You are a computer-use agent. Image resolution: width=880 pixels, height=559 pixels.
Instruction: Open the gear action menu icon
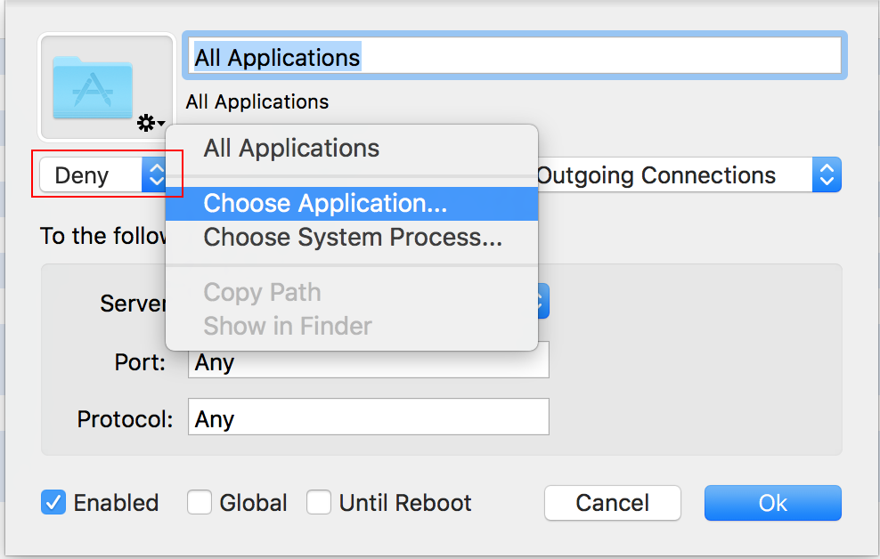point(150,124)
